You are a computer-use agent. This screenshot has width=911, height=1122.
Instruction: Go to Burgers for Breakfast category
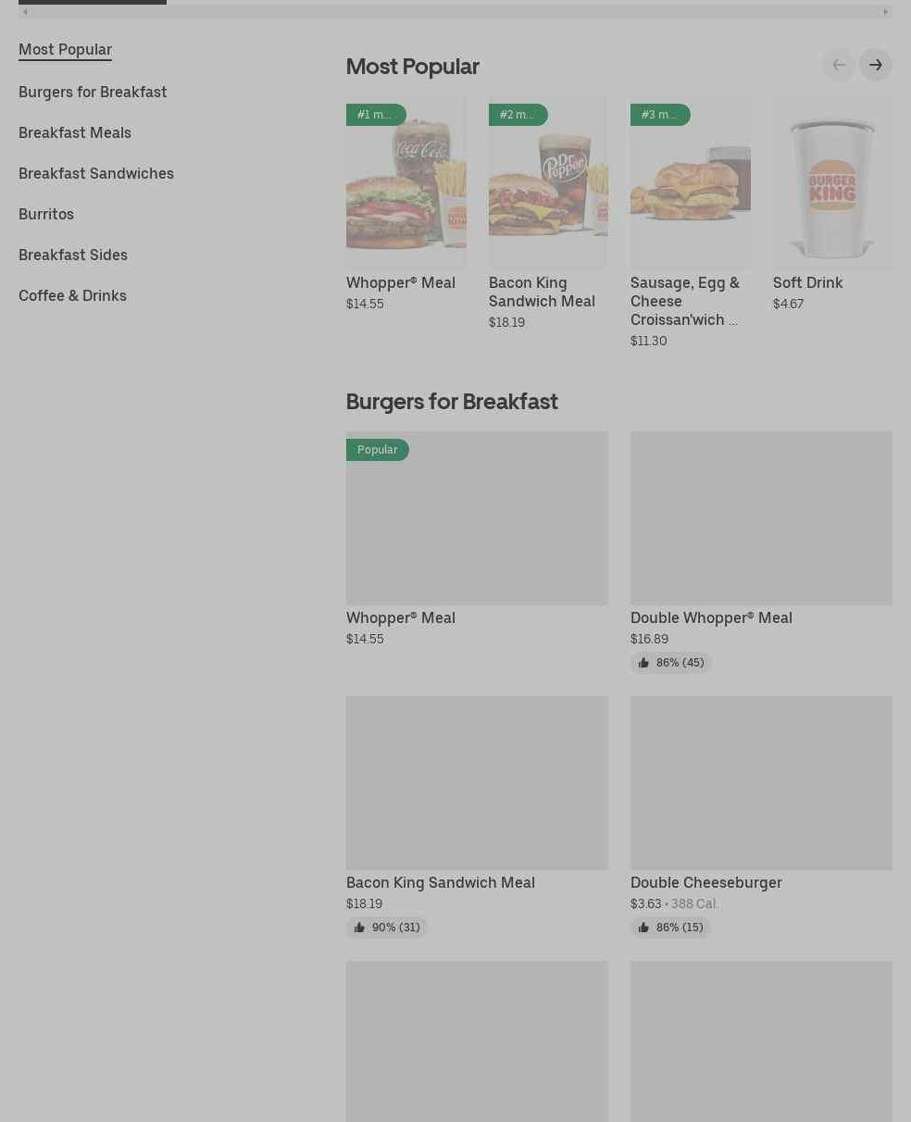coord(93,92)
